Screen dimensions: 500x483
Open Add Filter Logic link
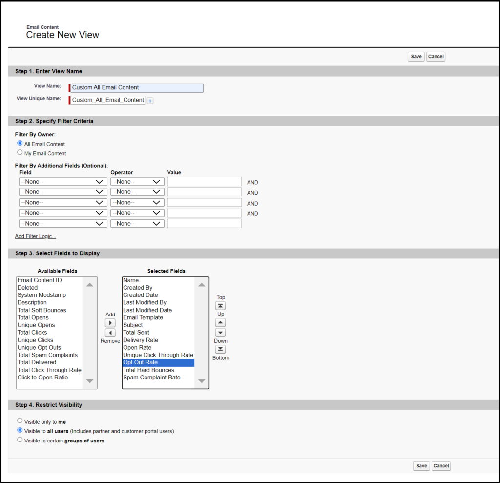click(x=35, y=236)
